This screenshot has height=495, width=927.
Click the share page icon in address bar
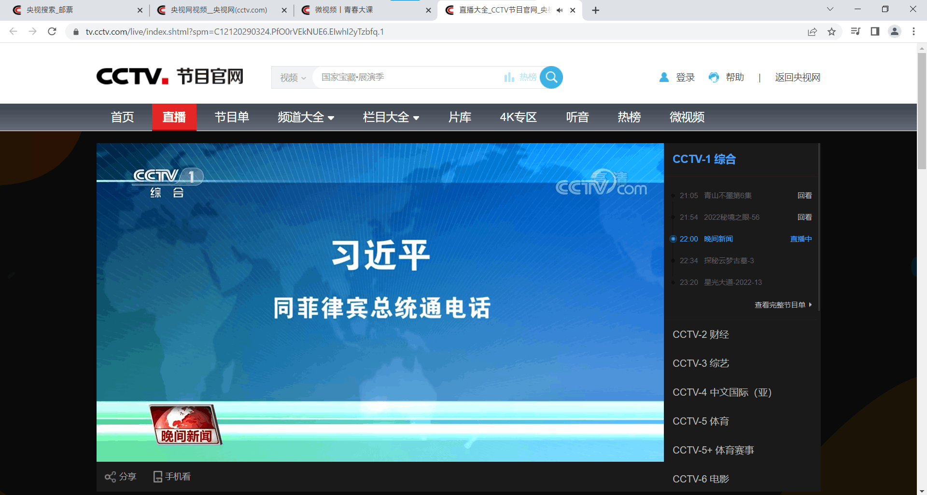click(812, 31)
